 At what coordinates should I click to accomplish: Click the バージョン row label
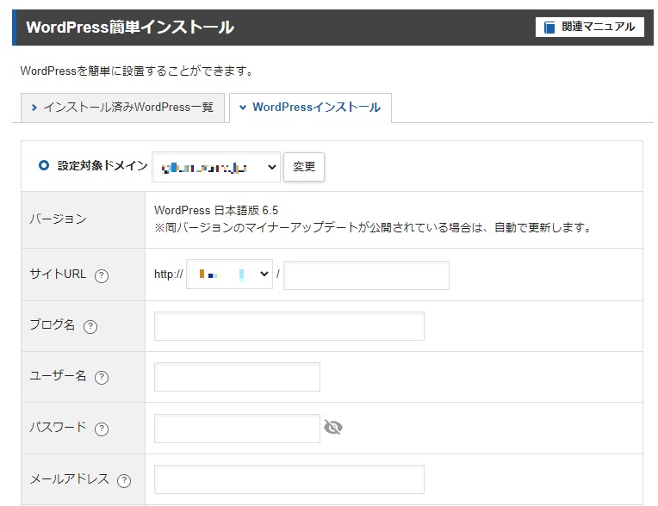[x=58, y=219]
